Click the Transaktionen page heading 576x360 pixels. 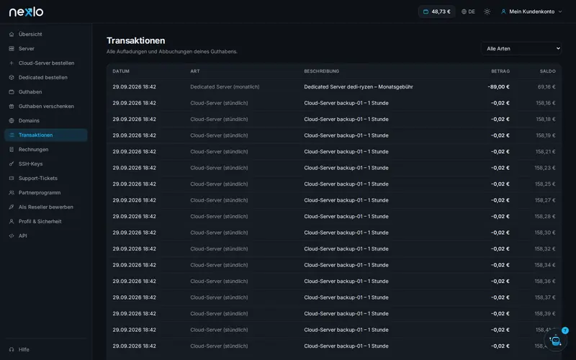click(x=136, y=41)
